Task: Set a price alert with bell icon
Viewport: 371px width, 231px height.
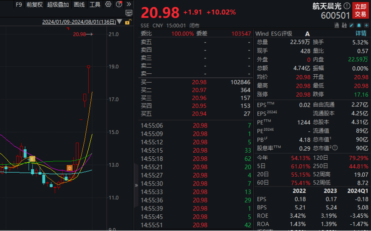Action: point(359,25)
